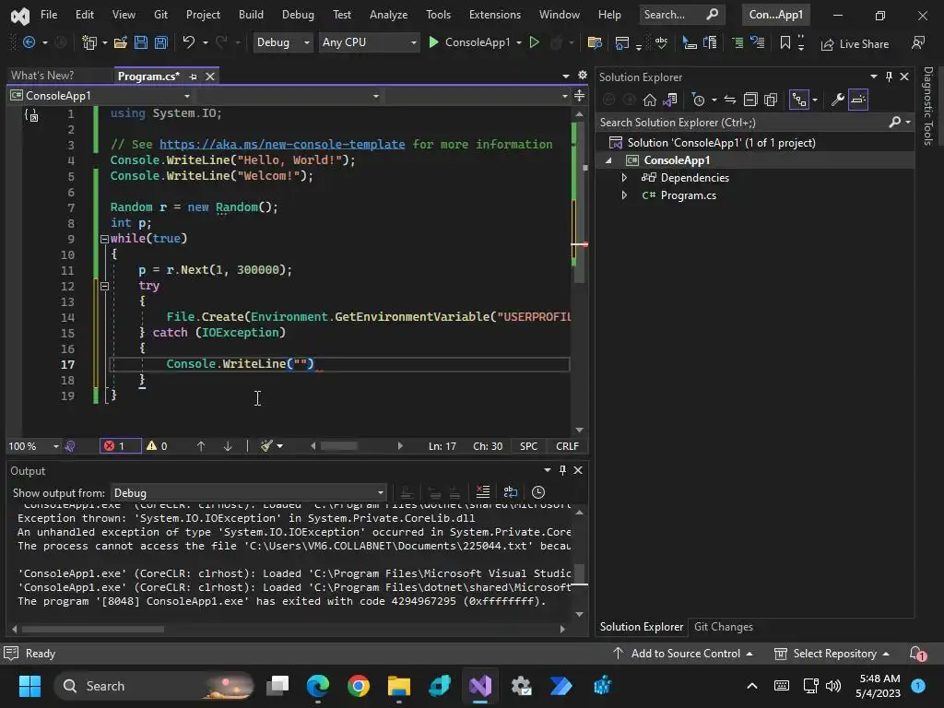This screenshot has width=944, height=708.
Task: Click the Undo arrow icon
Action: [x=188, y=42]
